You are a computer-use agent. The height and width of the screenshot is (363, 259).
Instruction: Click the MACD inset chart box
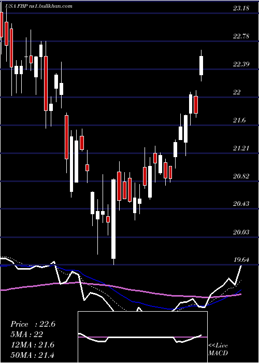tap(142, 337)
